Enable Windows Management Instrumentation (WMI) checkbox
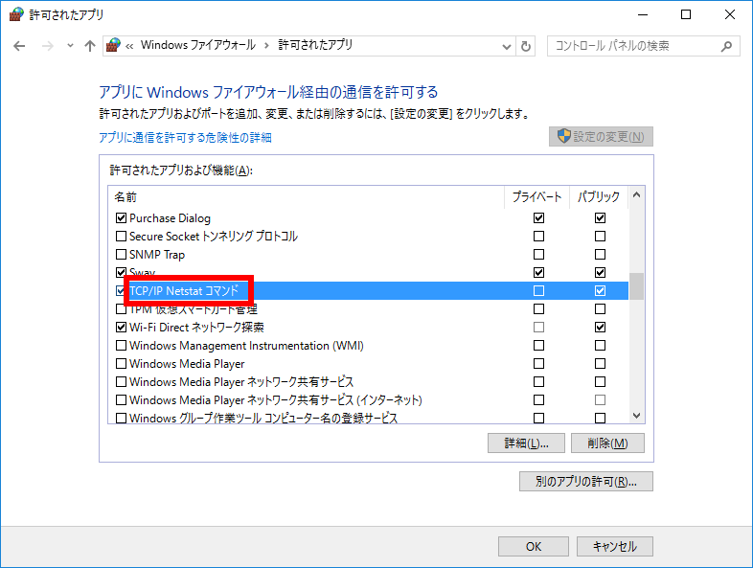Viewport: 753px width, 568px height. point(121,346)
